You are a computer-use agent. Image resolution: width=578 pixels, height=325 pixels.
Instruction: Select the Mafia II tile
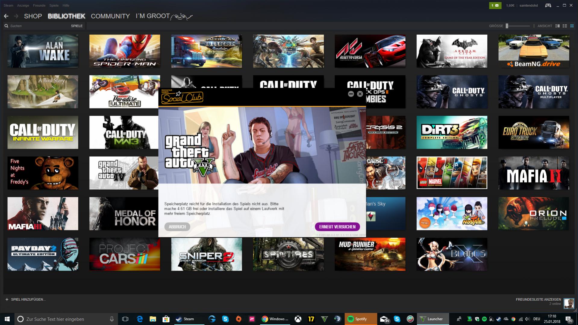click(534, 173)
